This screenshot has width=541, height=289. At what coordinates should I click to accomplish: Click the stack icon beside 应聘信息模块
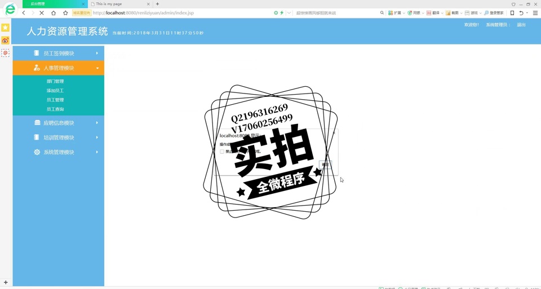[37, 123]
